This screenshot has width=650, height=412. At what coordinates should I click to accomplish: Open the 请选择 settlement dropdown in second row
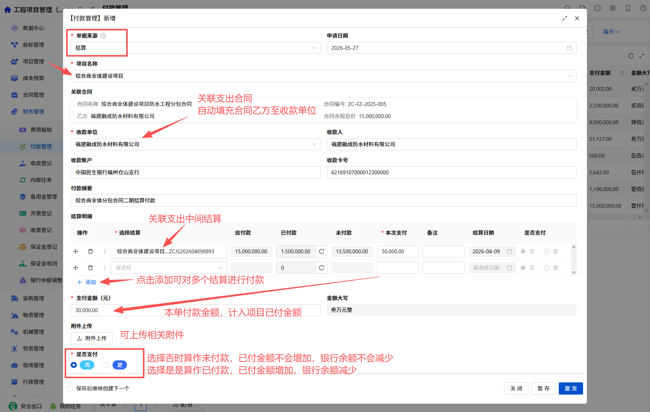tap(169, 268)
